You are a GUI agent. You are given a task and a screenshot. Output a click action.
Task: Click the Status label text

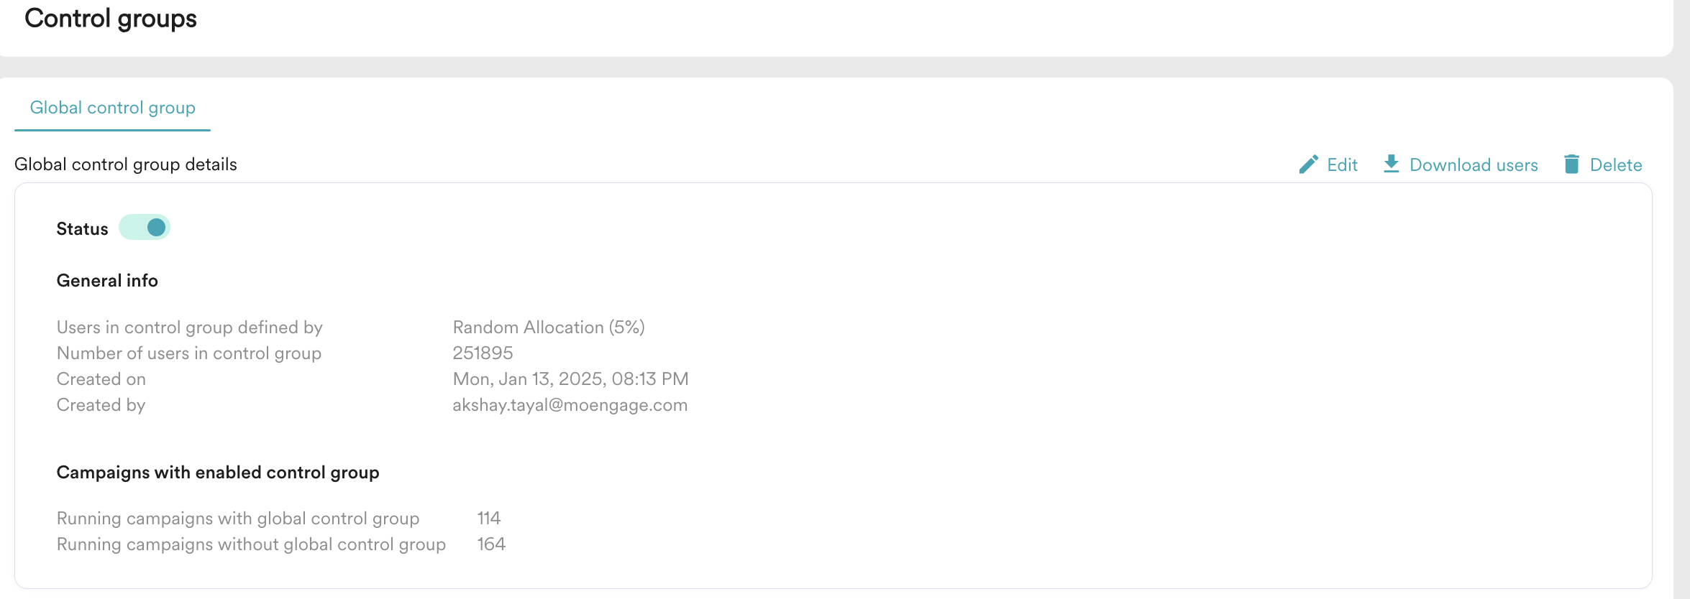82,229
